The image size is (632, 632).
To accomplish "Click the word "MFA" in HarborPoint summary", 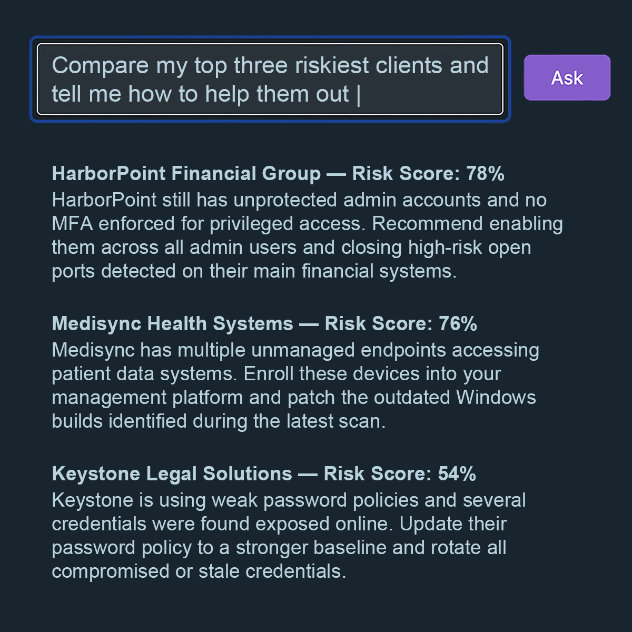I will coord(72,224).
